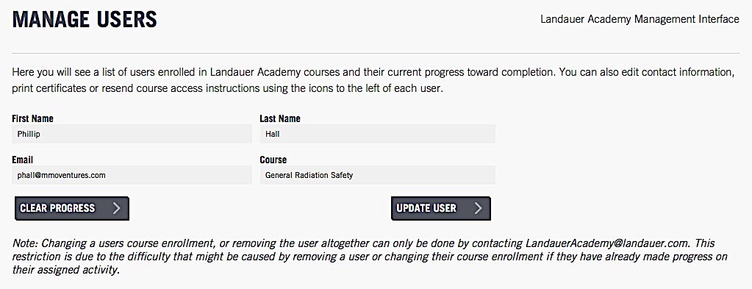Click the chevron arrow on Clear Progress button
The height and width of the screenshot is (289, 752).
coord(117,208)
